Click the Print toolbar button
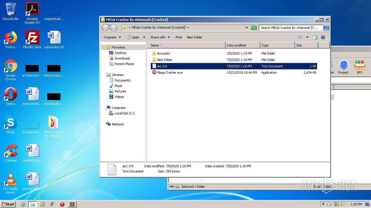Screen dimensions: 371x208 coord(179,37)
